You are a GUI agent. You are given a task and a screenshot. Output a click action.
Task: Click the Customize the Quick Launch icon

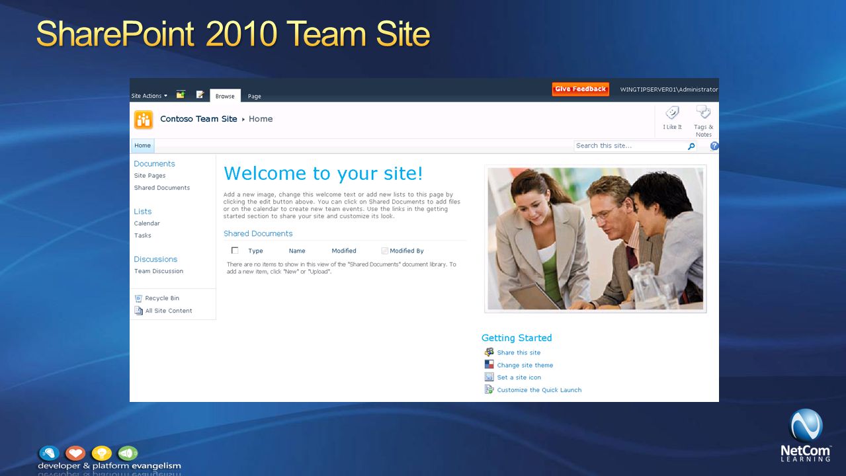(x=489, y=389)
